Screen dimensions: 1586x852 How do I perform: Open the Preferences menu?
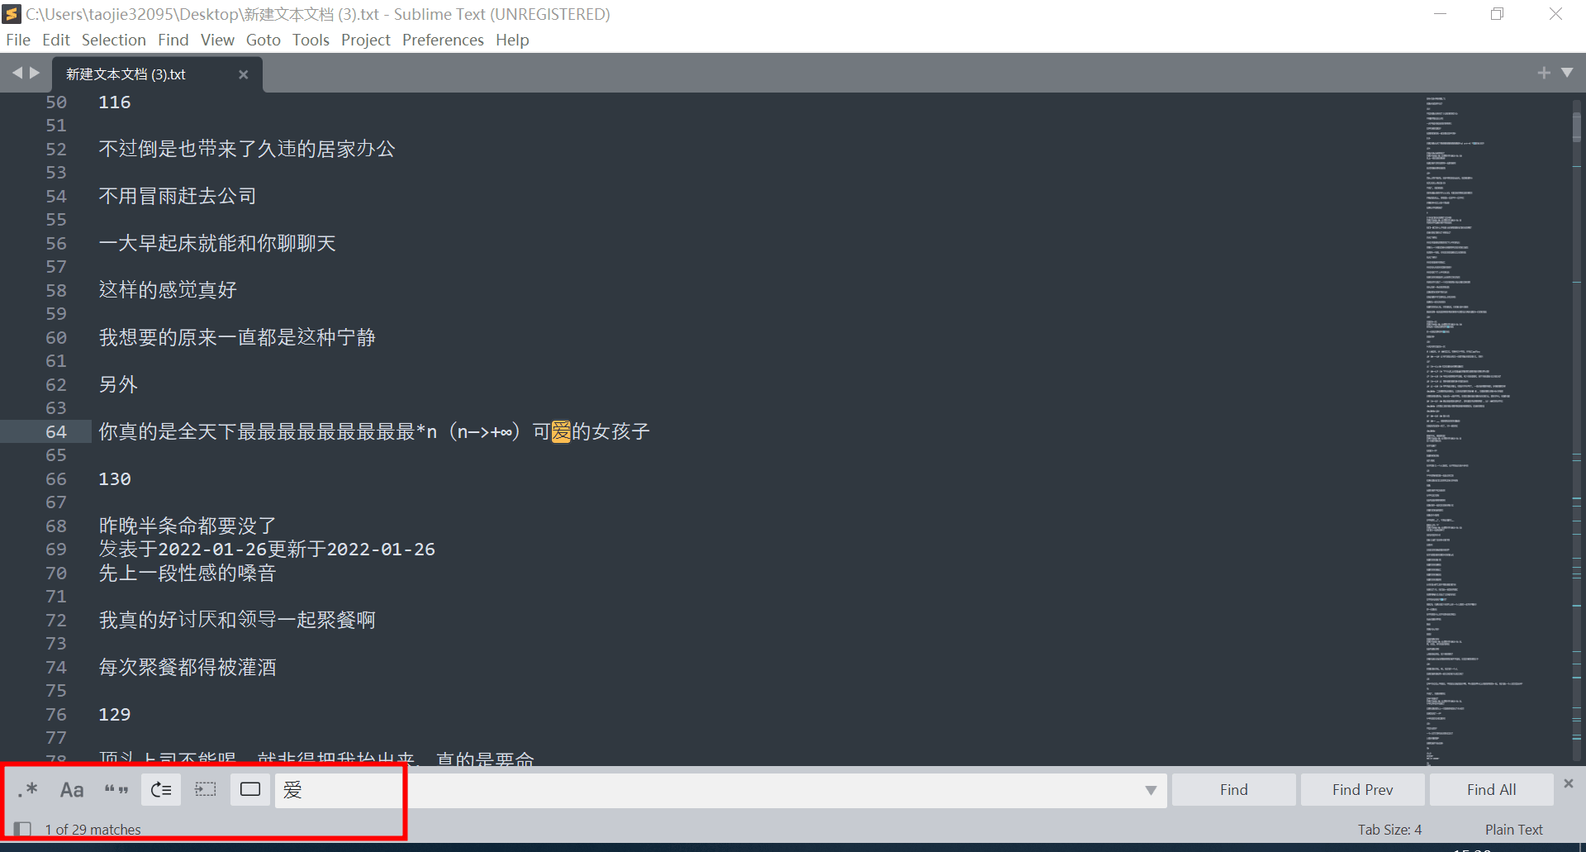pos(444,40)
